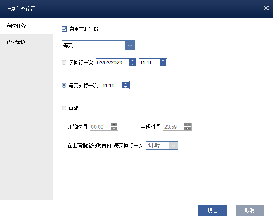Select the 间隔 radio option

[64, 108]
